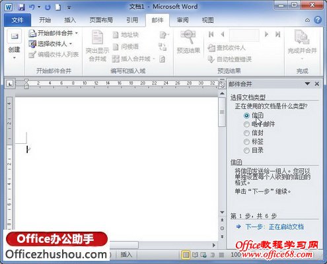Click the tab stop selector at ruler corner
Screen dimensions: 327x264
click(10, 84)
